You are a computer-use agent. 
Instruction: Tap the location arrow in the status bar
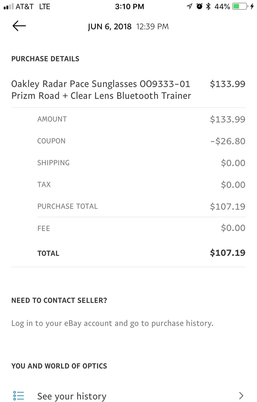190,6
